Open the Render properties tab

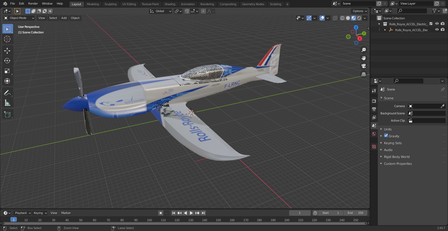click(x=374, y=101)
